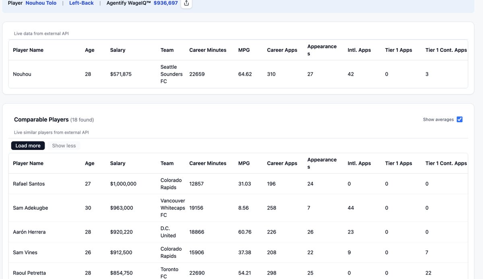Image resolution: width=483 pixels, height=279 pixels.
Task: Sort the table by Age column header
Action: [89, 163]
